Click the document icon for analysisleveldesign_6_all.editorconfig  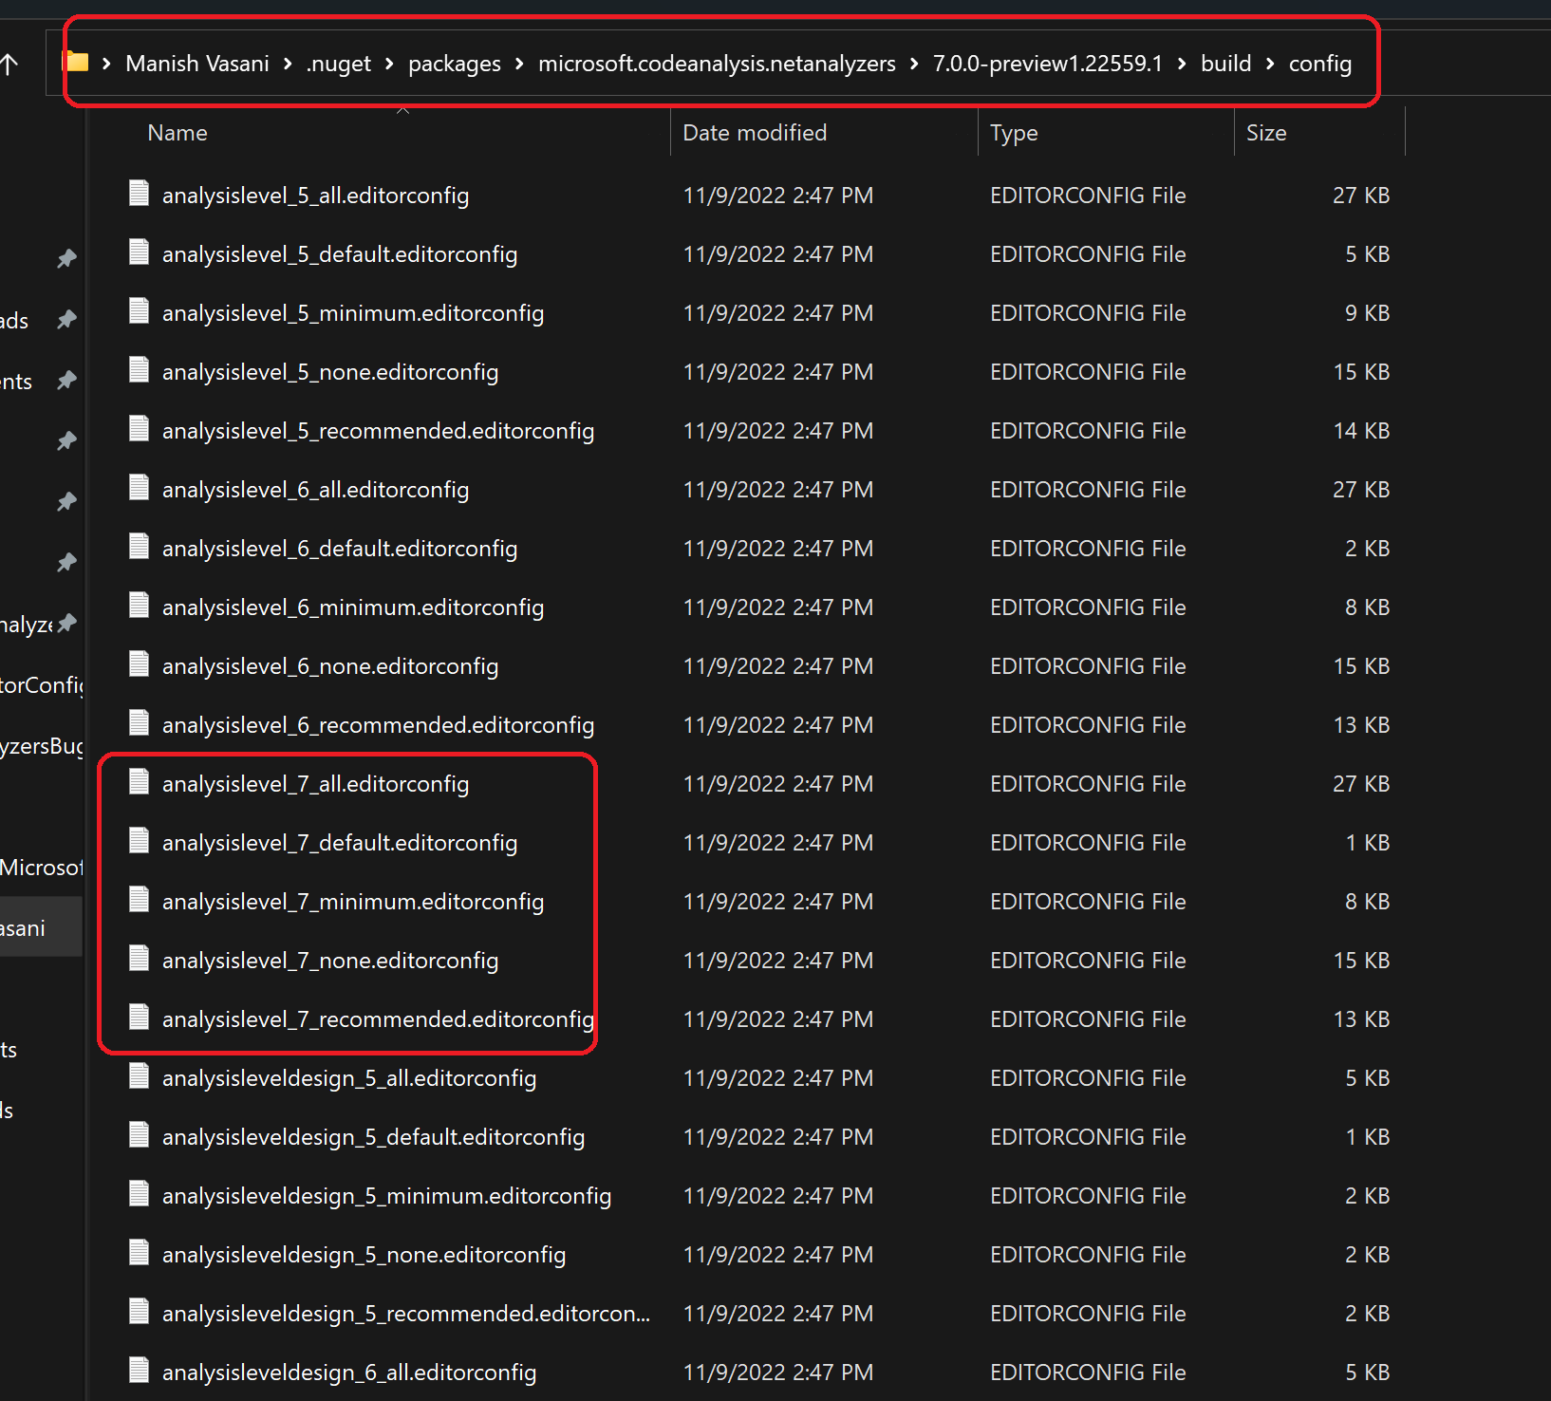pyautogui.click(x=138, y=1371)
